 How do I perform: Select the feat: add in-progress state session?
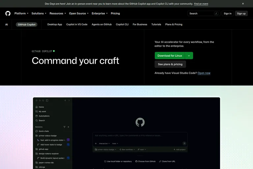(51, 140)
